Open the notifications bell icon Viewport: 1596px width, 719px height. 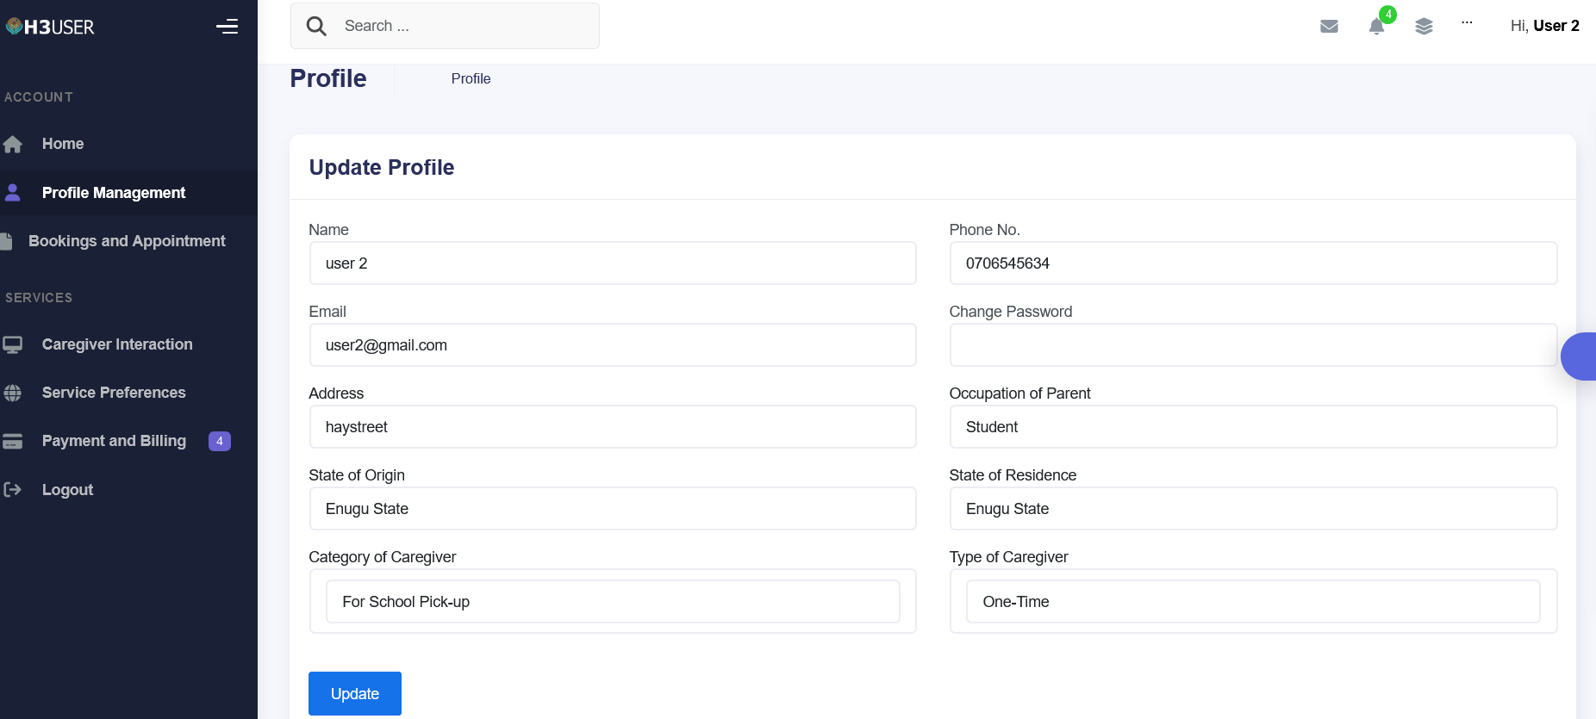click(1376, 27)
